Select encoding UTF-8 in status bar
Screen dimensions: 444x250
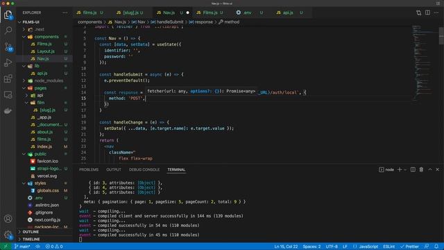(x=332, y=247)
